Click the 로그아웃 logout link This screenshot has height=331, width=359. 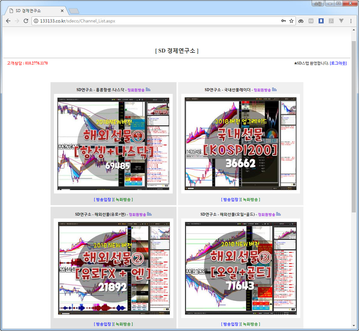[338, 63]
